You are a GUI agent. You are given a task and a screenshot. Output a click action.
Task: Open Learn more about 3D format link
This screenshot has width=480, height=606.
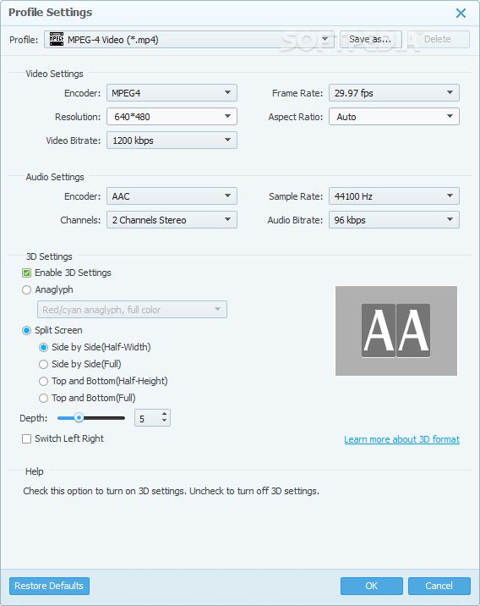point(401,439)
